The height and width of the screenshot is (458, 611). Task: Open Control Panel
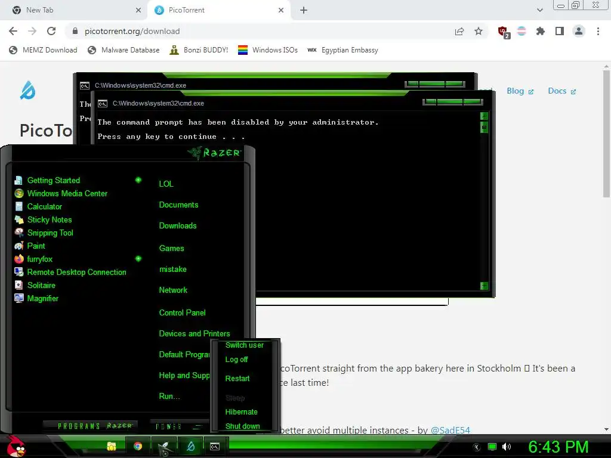point(182,312)
